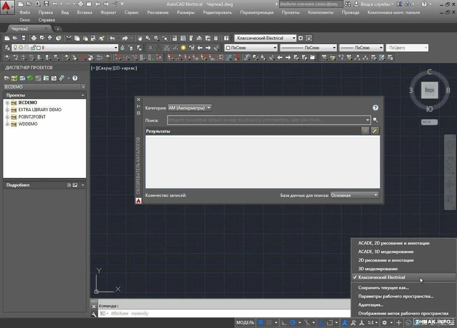Toggle ortho mode in the status bar
457x328 pixels.
283,322
